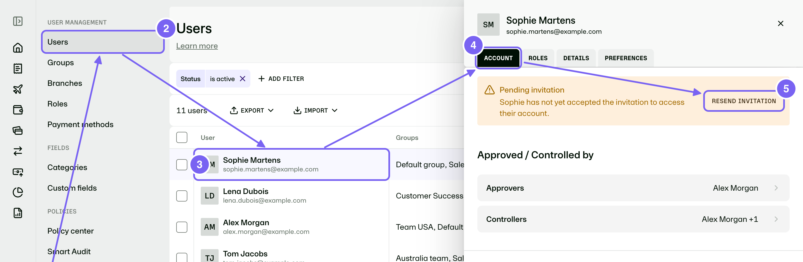Open Payment methods in the sidebar
The height and width of the screenshot is (262, 803).
click(80, 124)
